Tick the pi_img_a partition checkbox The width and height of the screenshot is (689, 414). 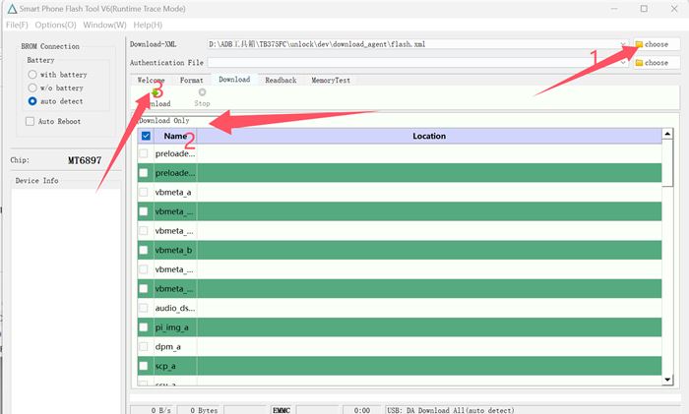click(x=144, y=327)
